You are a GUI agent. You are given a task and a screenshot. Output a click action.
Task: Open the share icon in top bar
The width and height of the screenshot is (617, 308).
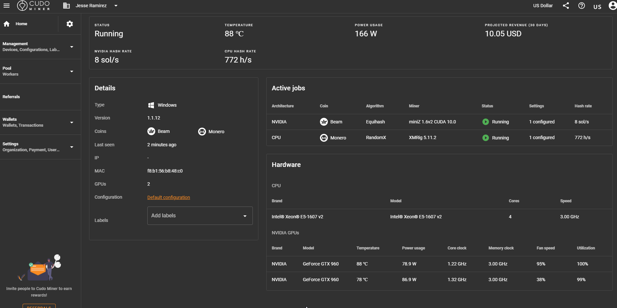coord(566,6)
